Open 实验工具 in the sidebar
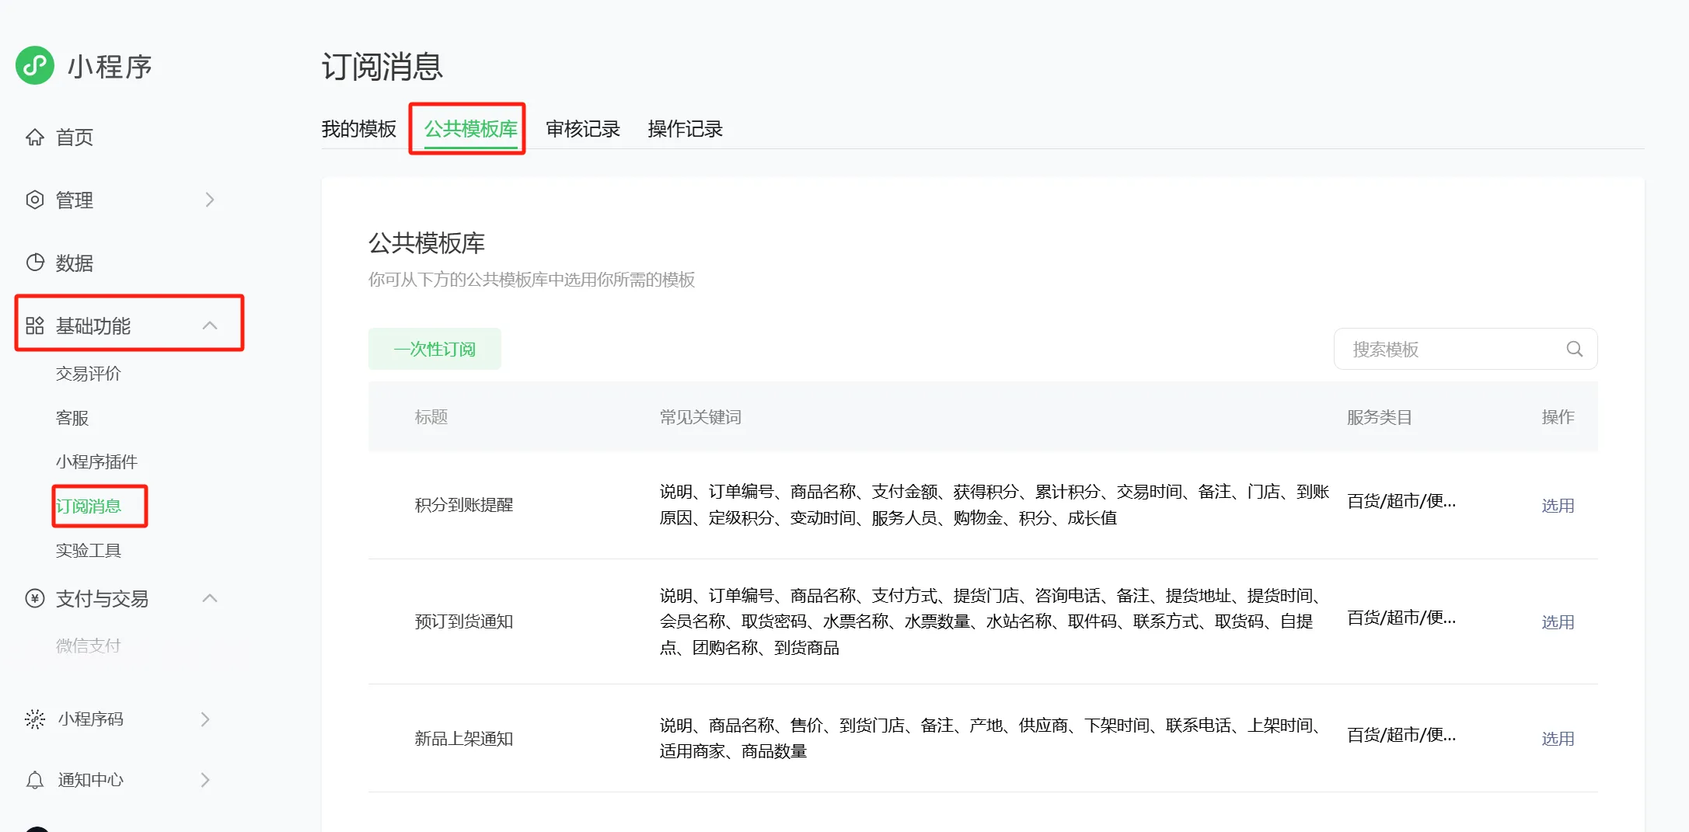1689x832 pixels. coord(89,551)
